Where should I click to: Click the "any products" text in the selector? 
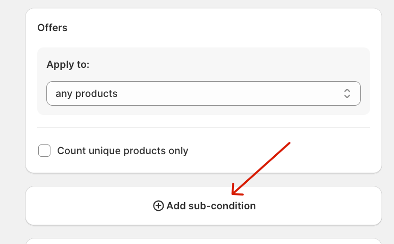[87, 94]
